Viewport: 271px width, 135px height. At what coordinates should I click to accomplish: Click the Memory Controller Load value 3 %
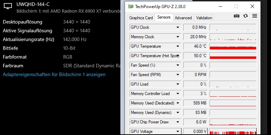tap(195, 94)
